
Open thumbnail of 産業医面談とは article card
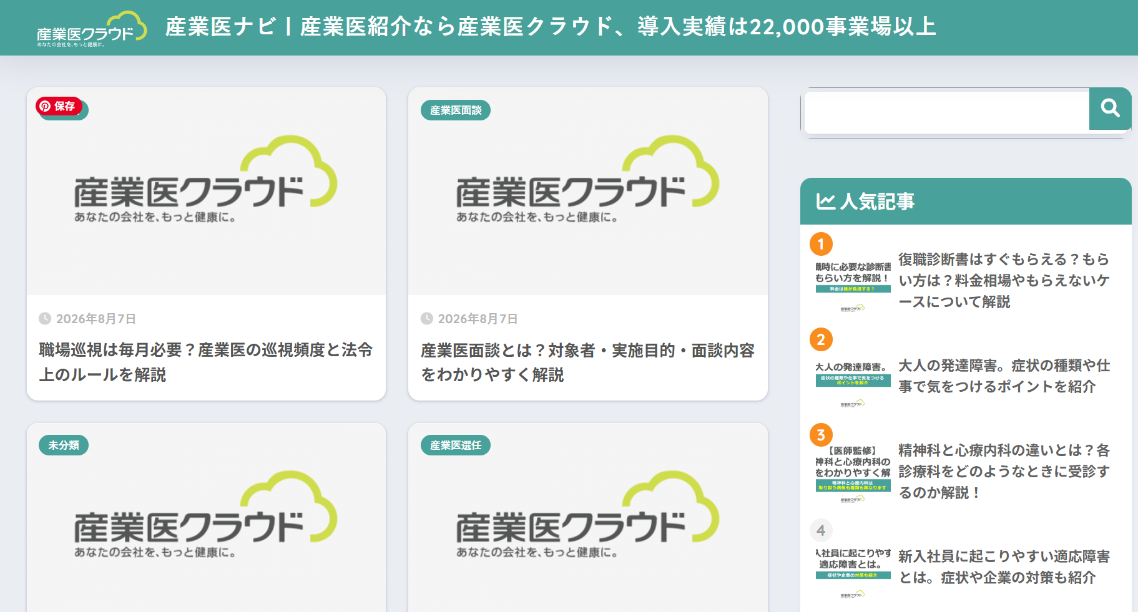click(x=588, y=191)
